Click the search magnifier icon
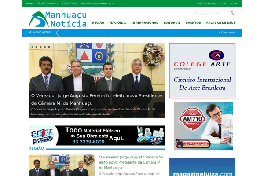 pos(232,13)
